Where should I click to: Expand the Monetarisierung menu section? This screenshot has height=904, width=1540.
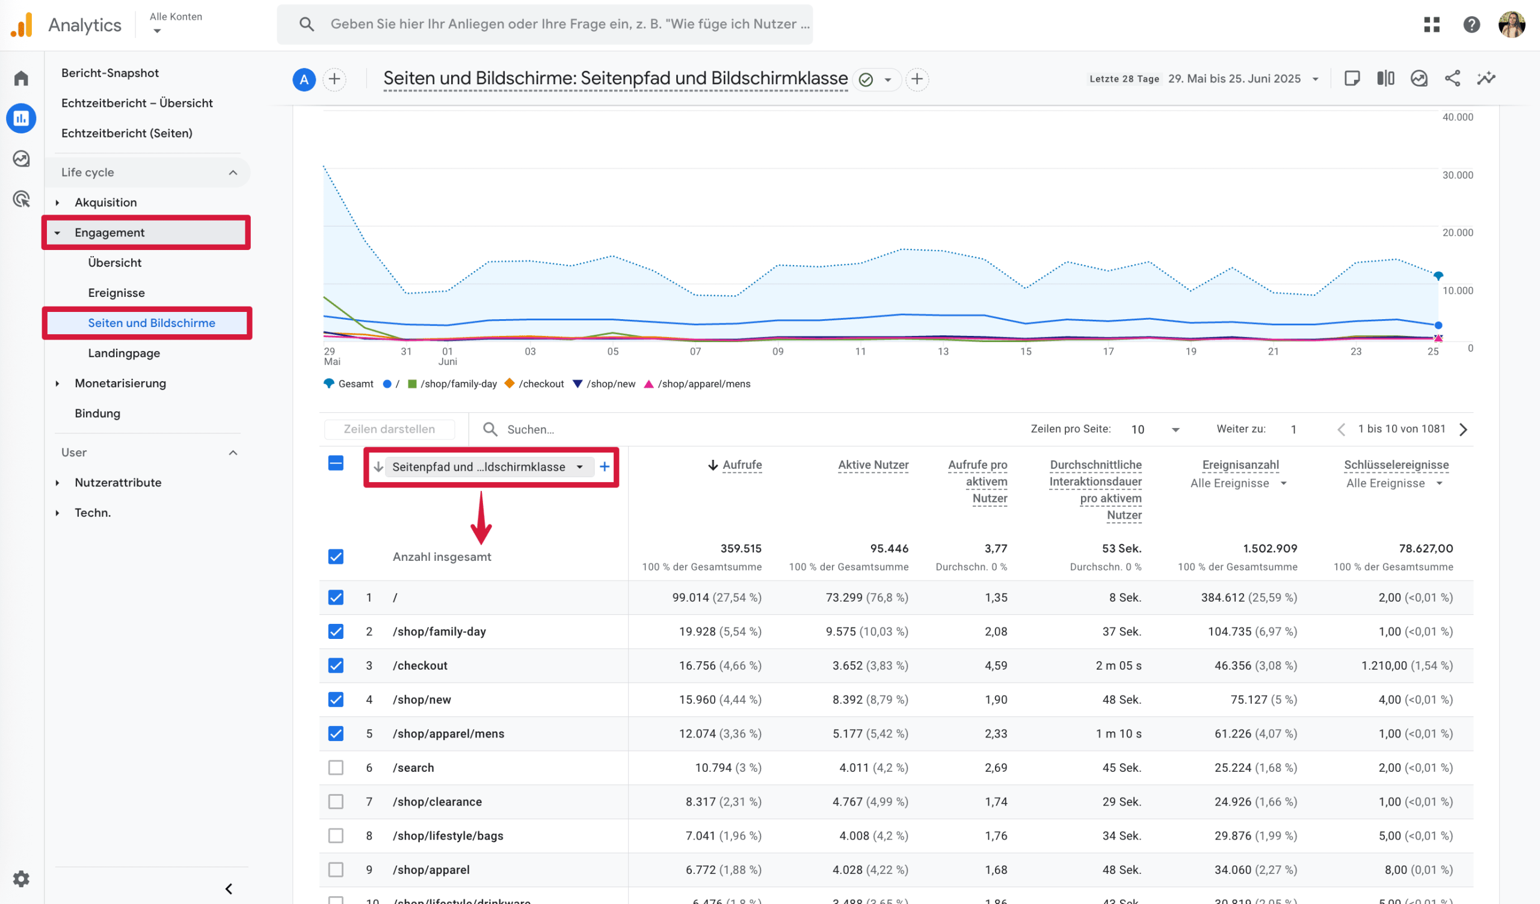[120, 383]
